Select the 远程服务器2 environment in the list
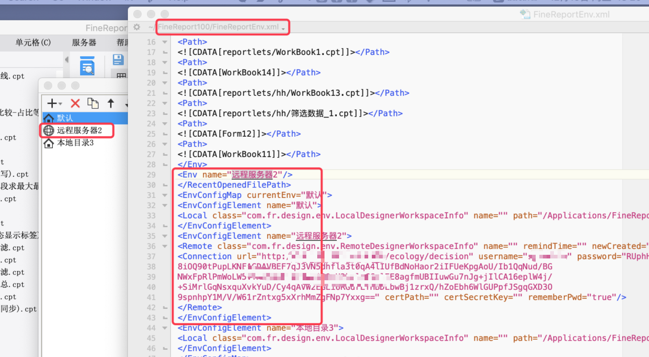The width and height of the screenshot is (649, 357). pos(85,131)
